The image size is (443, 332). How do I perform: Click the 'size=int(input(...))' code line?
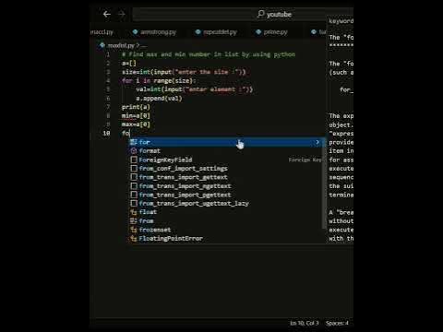point(184,72)
